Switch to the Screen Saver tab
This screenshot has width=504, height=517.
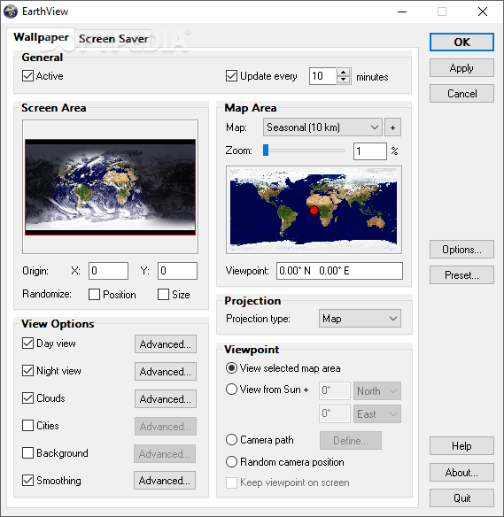[113, 39]
